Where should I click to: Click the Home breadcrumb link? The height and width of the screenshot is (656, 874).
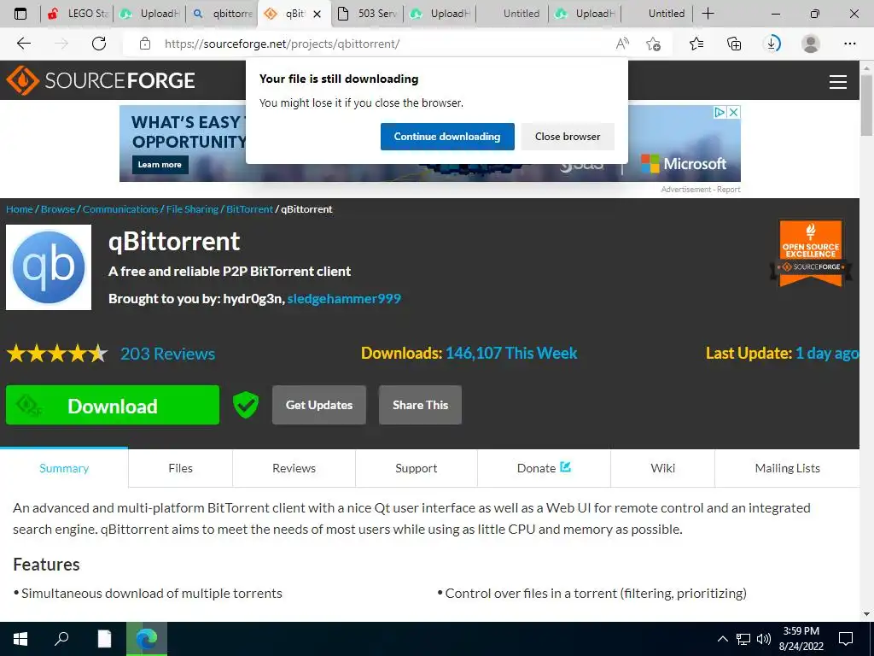(20, 209)
